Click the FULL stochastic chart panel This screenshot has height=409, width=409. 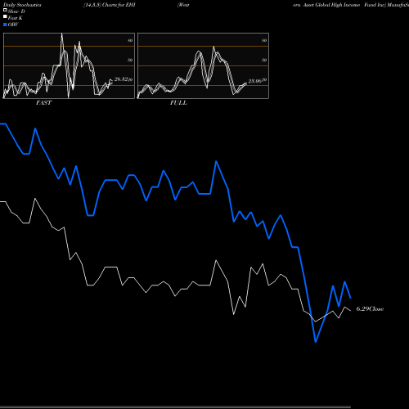point(203,65)
